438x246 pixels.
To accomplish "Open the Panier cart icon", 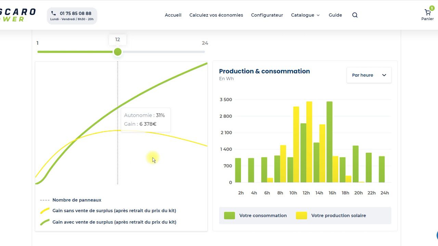I will pos(427,12).
